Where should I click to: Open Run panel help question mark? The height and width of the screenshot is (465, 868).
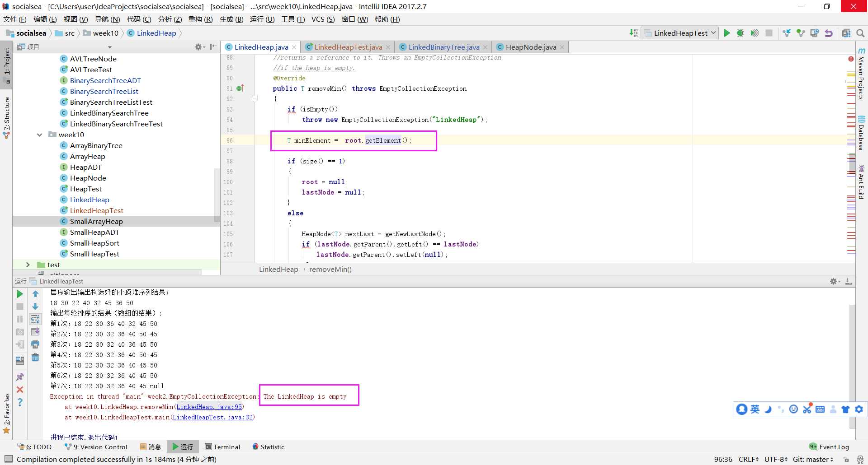(x=20, y=402)
